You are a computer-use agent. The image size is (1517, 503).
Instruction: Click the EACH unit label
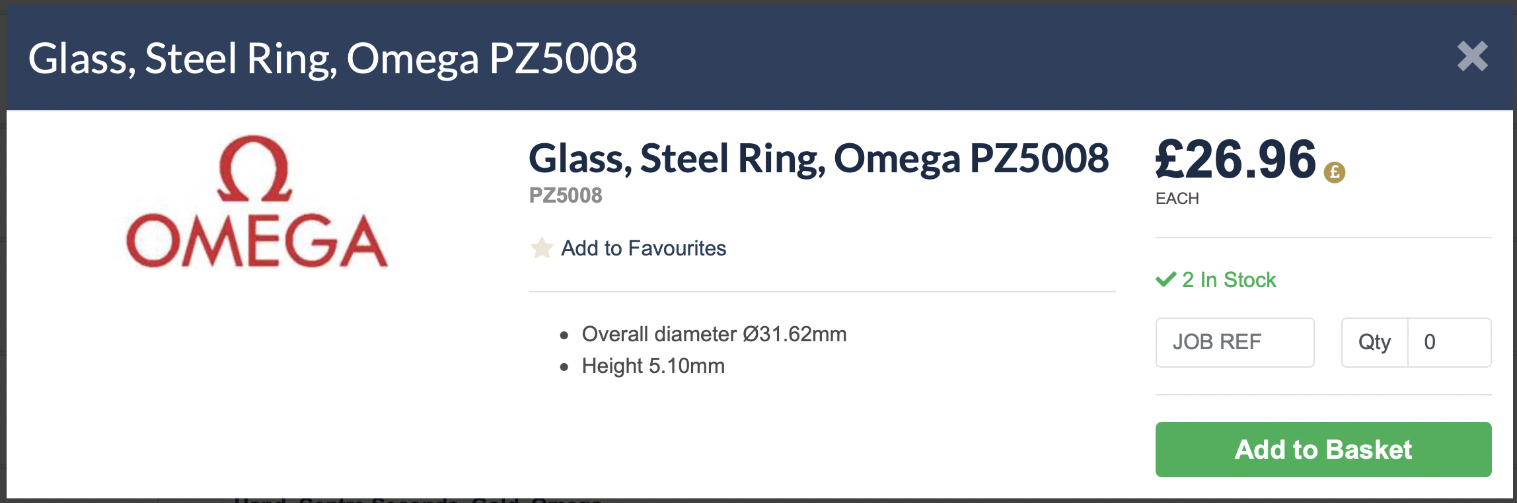pyautogui.click(x=1177, y=199)
